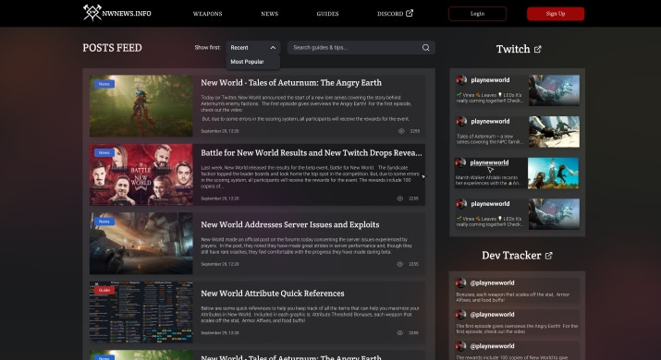The width and height of the screenshot is (661, 360).
Task: Click the first playnewworld Twitch avatar
Action: [x=461, y=80]
